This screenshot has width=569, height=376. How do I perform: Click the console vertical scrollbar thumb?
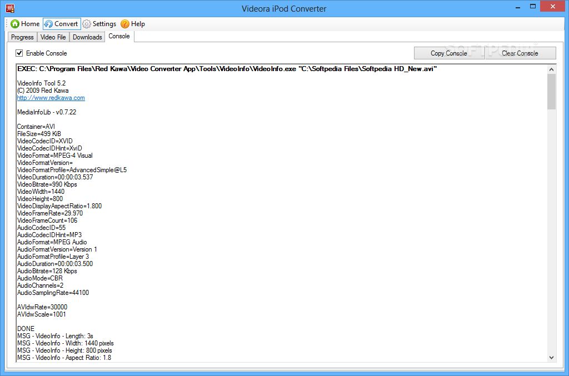point(552,92)
